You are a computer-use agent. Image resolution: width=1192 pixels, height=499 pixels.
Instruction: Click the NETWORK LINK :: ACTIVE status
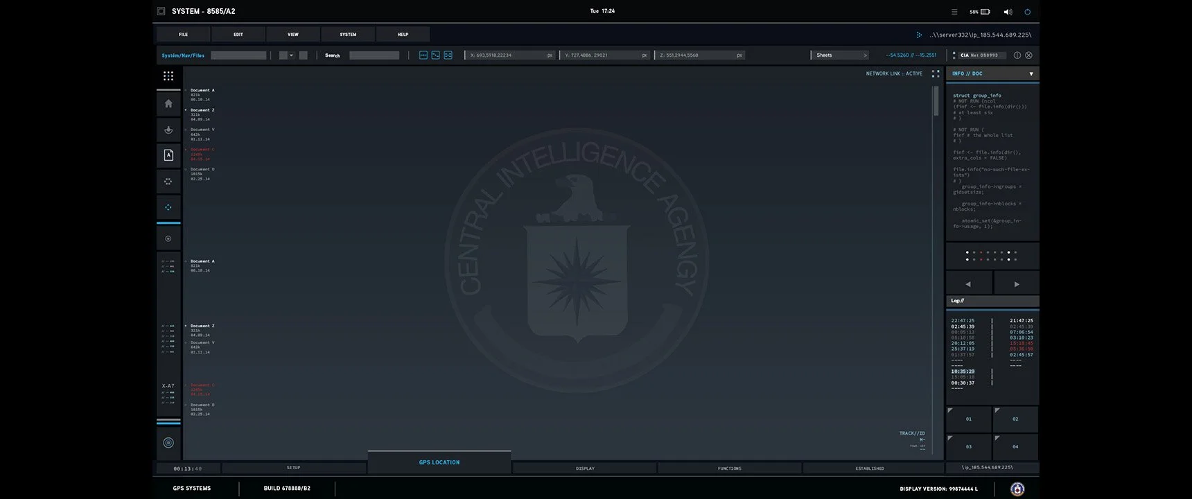(x=894, y=73)
